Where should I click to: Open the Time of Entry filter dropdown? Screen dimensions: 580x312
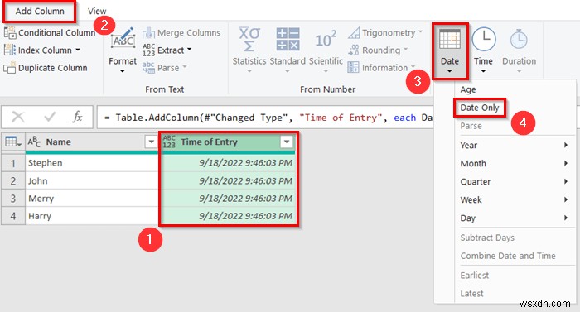pos(287,142)
